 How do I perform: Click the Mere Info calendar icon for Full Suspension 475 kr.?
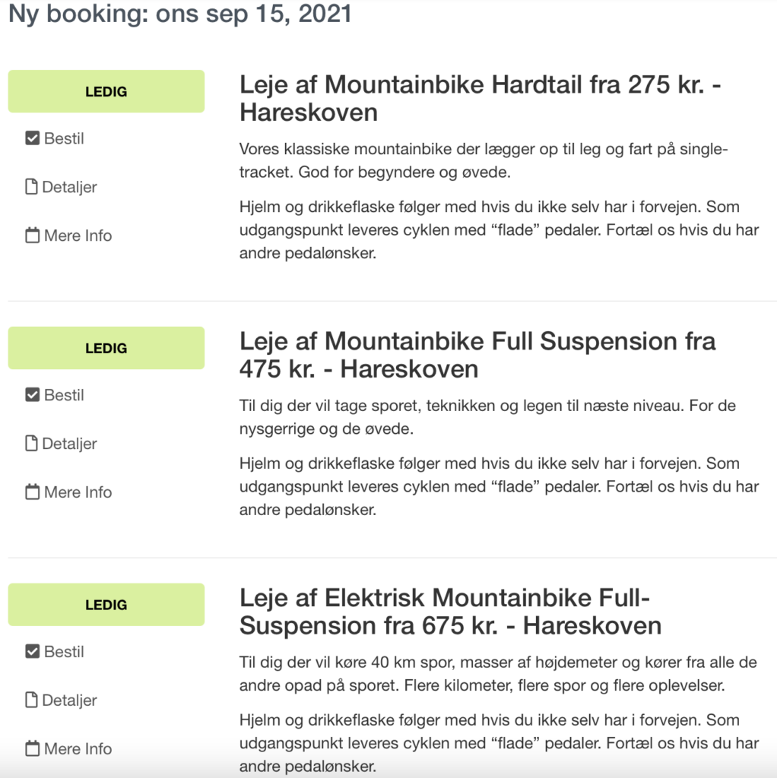pos(32,492)
